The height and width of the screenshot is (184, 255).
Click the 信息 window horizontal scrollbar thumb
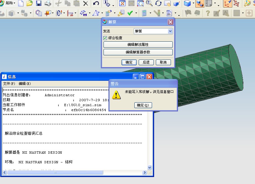pyautogui.click(x=55, y=172)
